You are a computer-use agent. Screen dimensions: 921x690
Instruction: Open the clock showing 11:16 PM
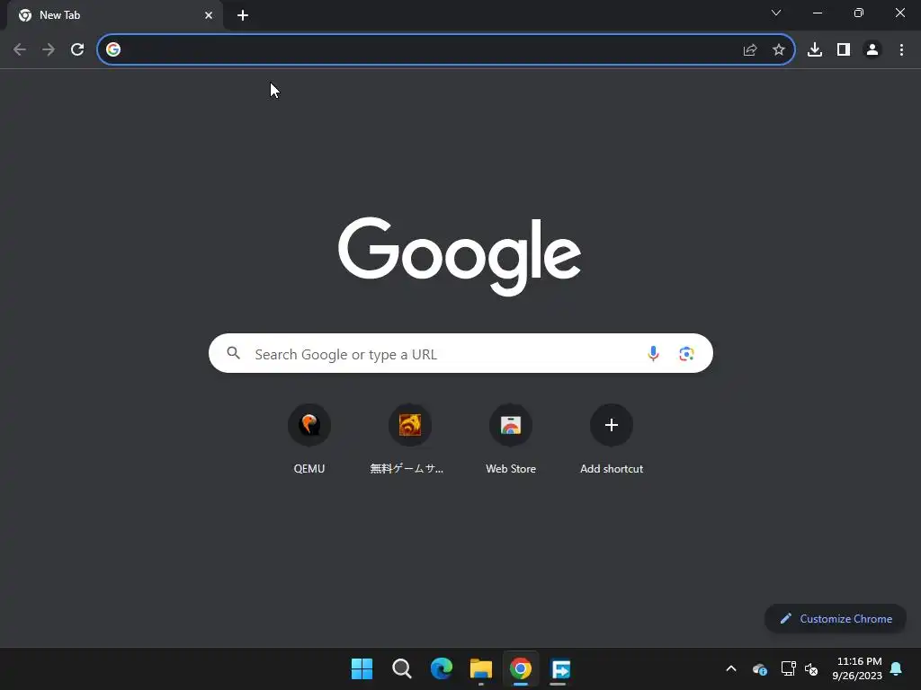[857, 668]
